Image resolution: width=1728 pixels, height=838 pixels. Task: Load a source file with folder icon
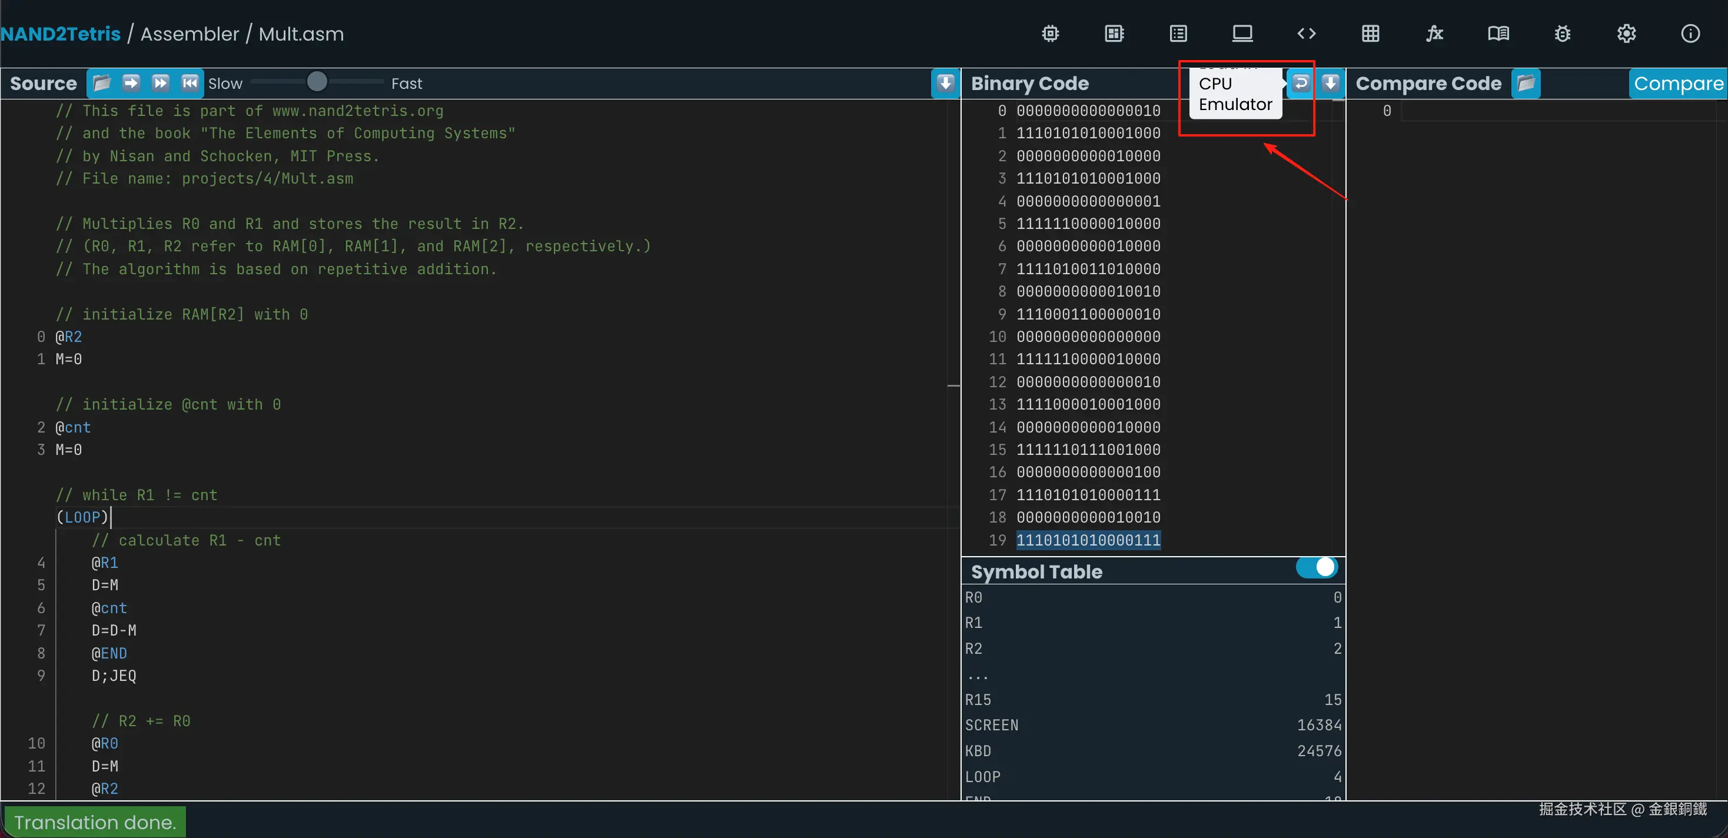click(102, 83)
